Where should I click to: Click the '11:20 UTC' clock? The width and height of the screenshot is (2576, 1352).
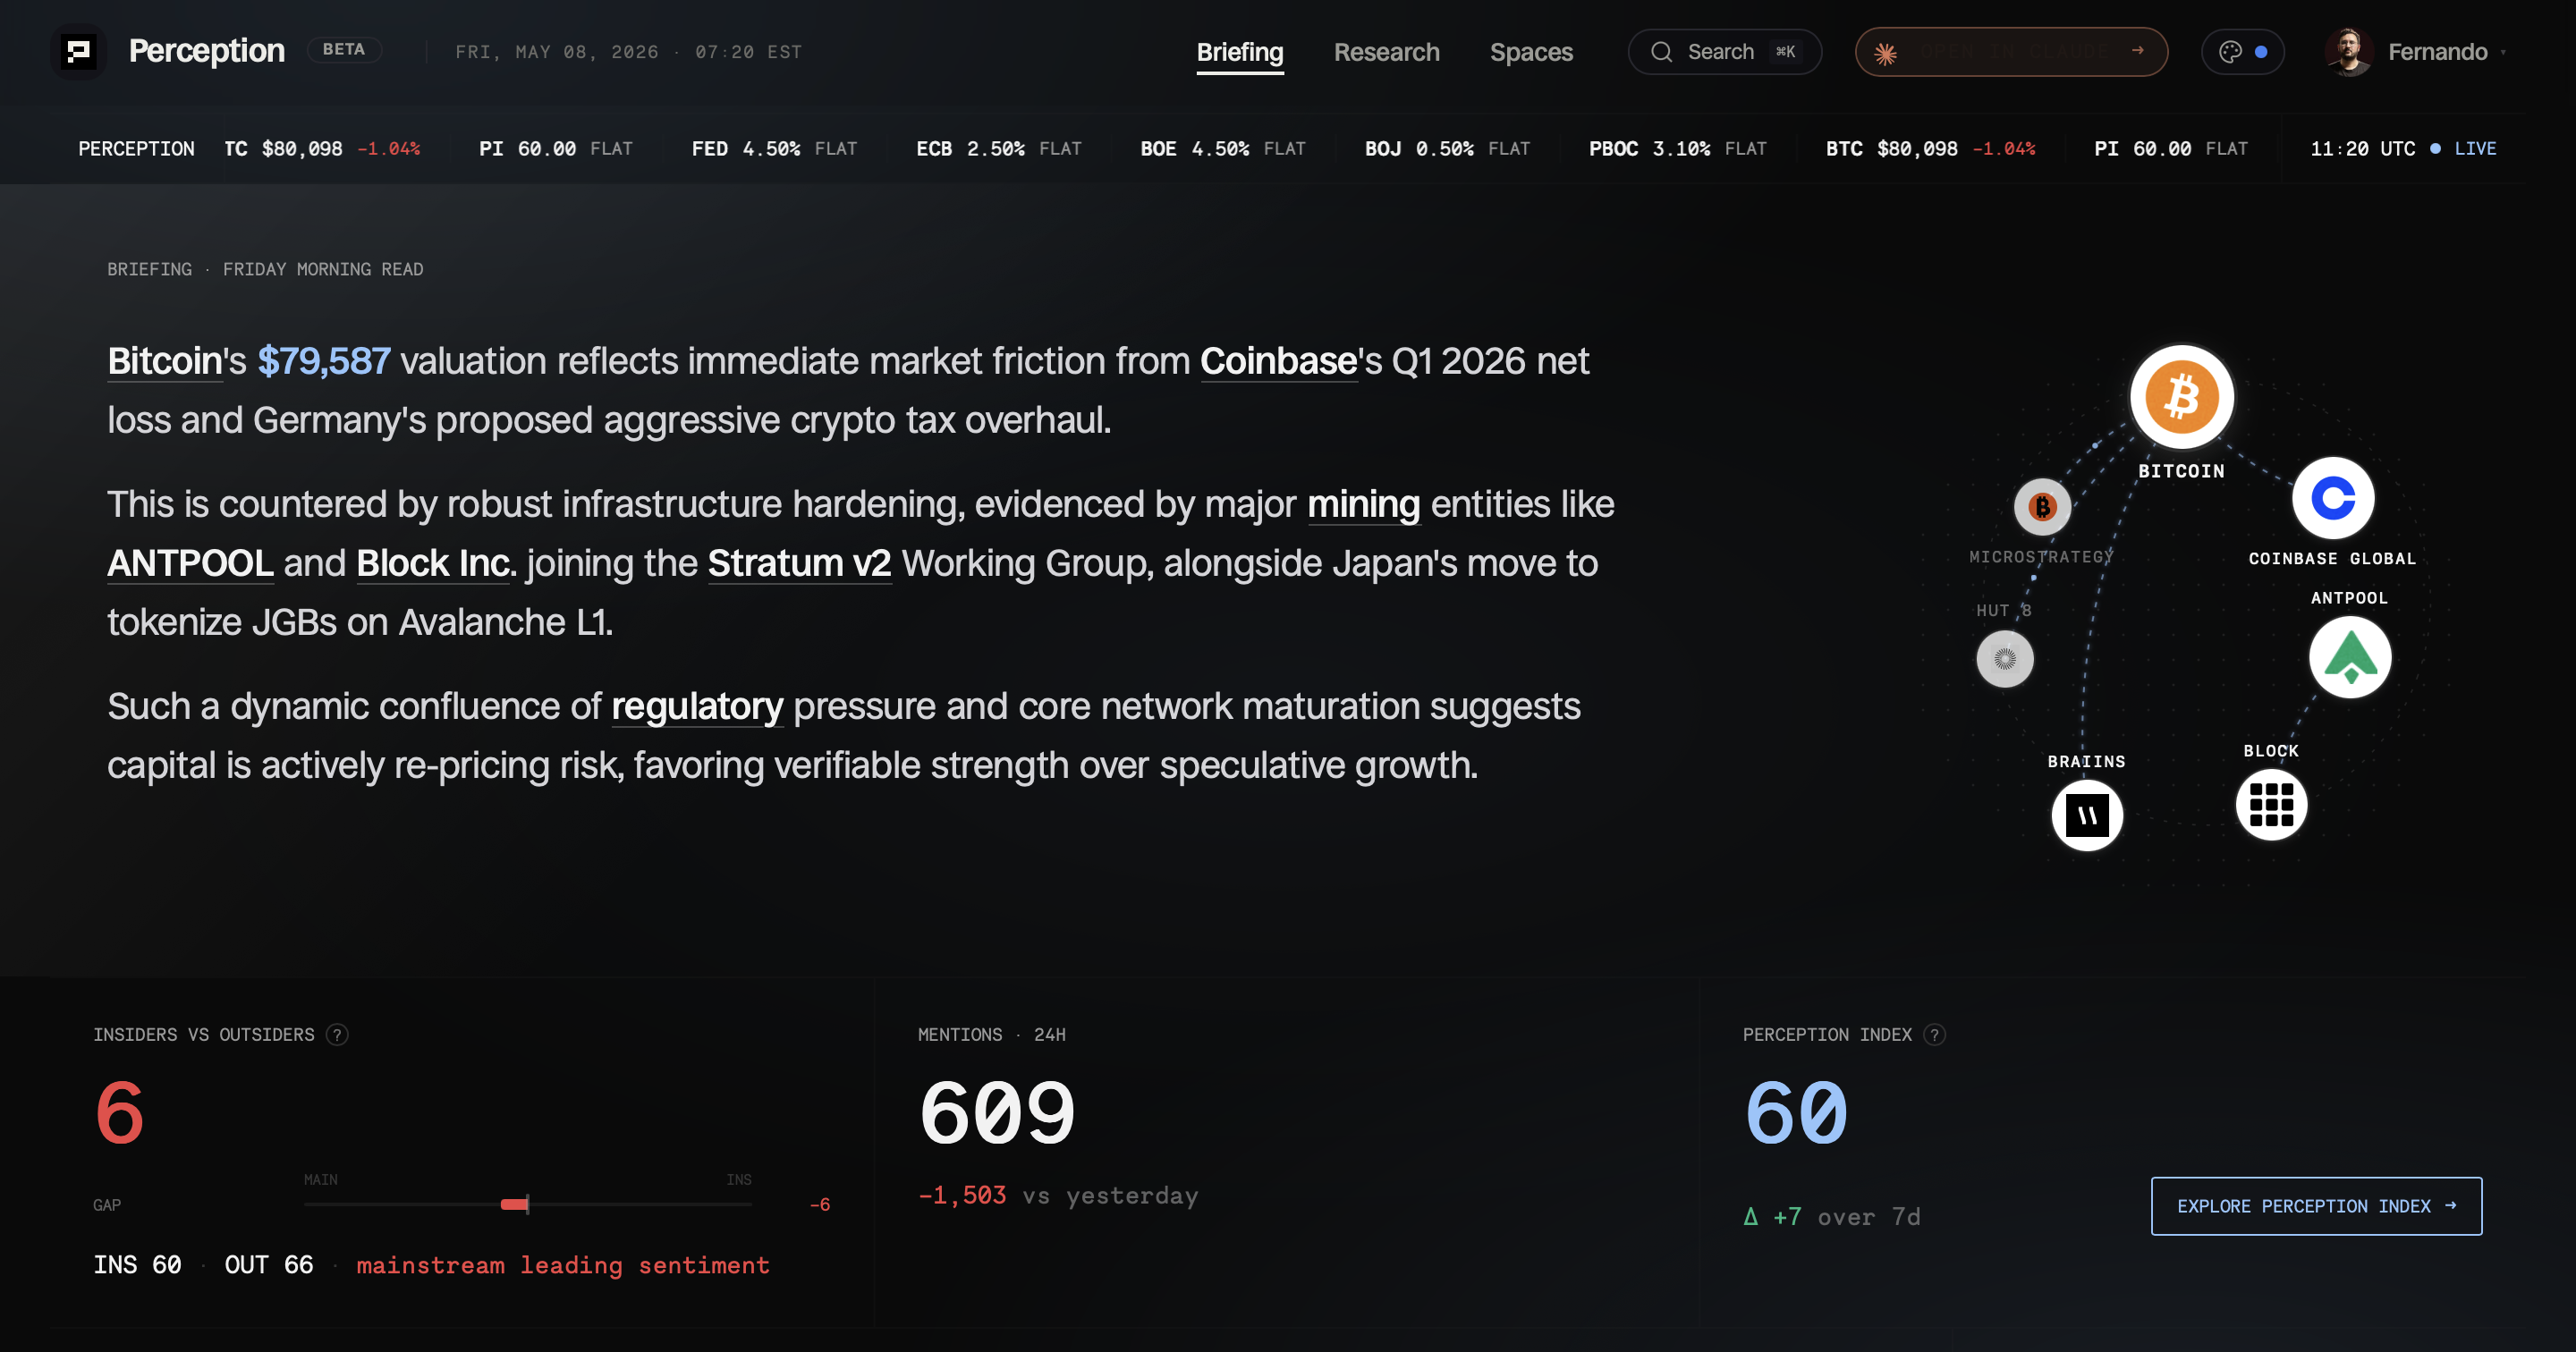pos(2363,149)
